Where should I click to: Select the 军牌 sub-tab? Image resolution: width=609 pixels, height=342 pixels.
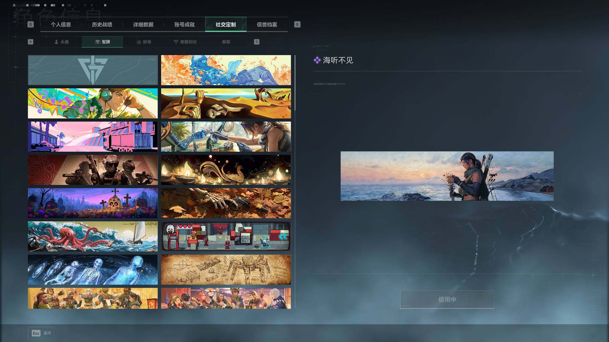click(x=102, y=42)
